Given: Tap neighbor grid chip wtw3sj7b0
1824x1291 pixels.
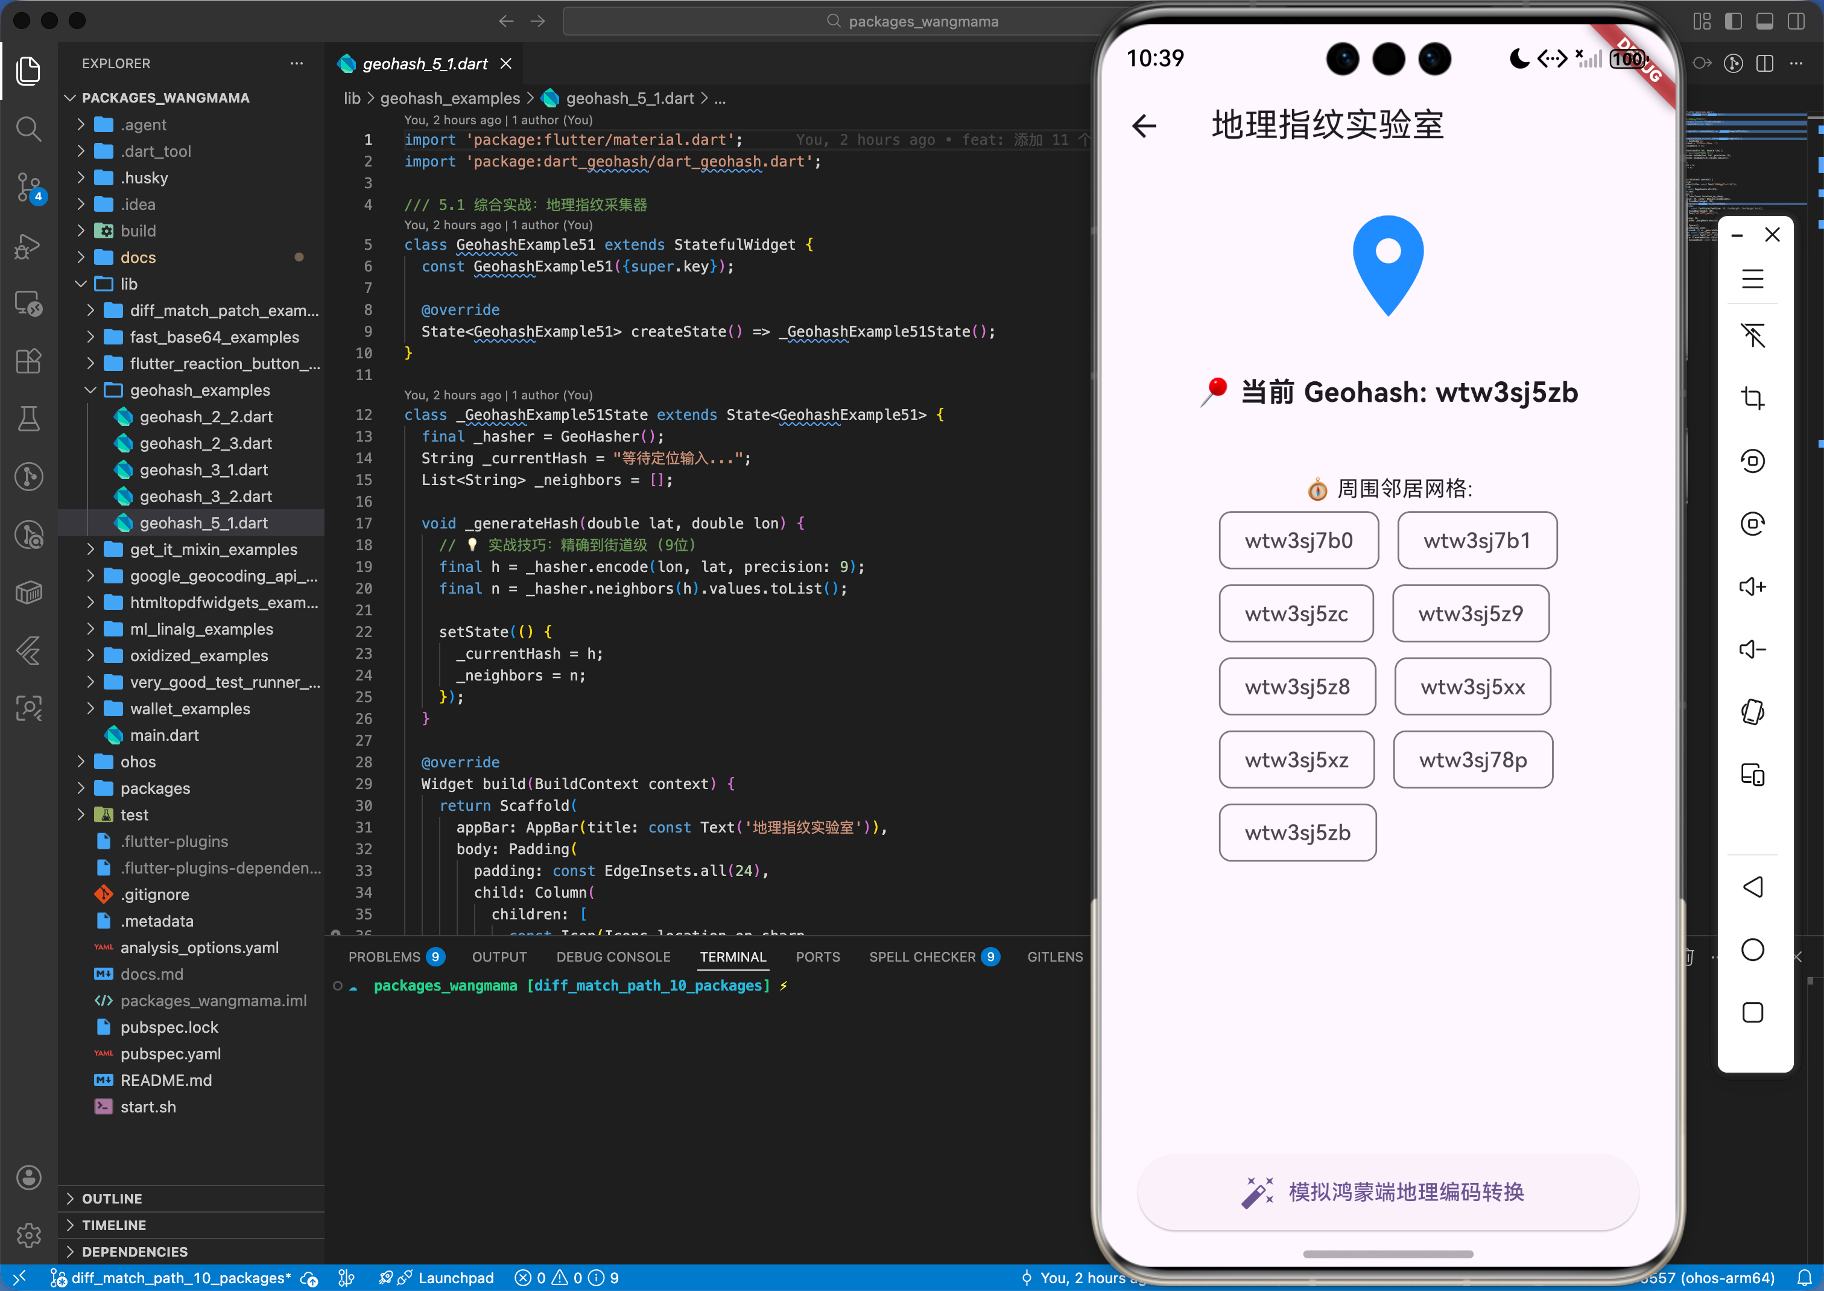Looking at the screenshot, I should click(1298, 541).
